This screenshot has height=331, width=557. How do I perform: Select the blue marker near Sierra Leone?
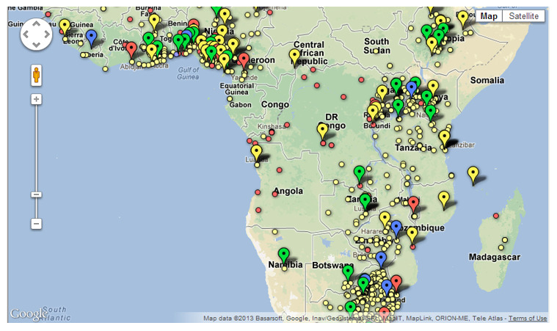coord(91,36)
